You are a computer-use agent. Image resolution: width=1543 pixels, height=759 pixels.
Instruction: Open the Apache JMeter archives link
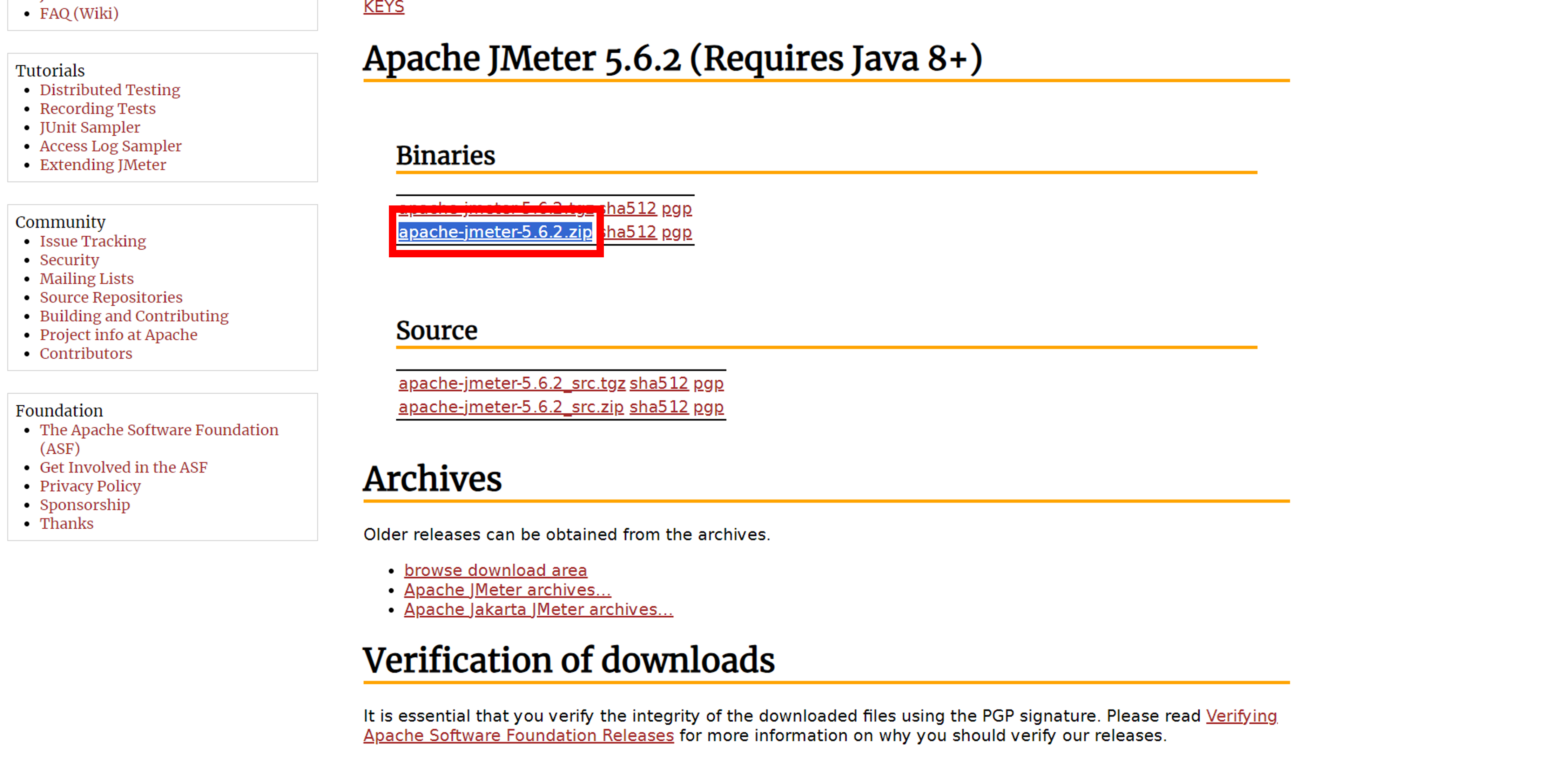click(x=507, y=590)
